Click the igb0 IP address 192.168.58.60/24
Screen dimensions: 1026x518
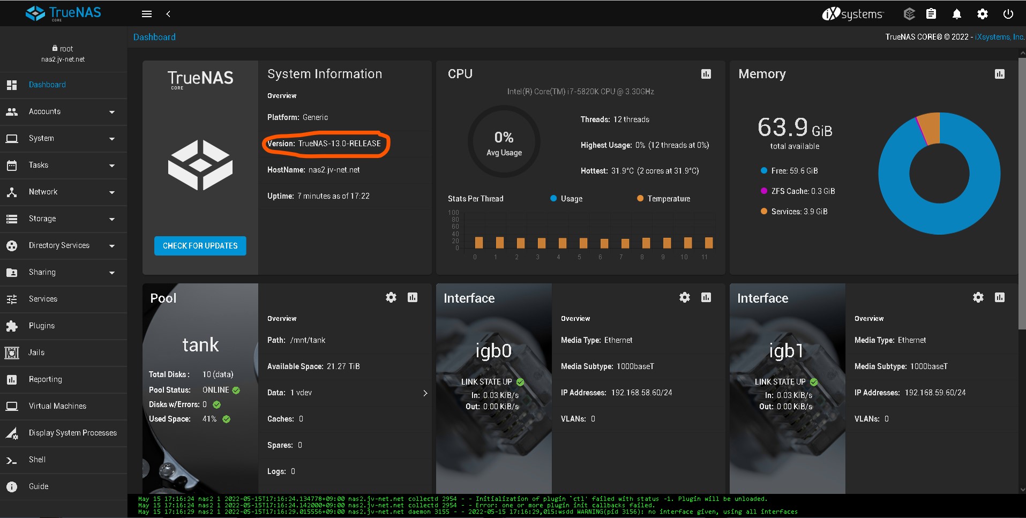(x=642, y=393)
